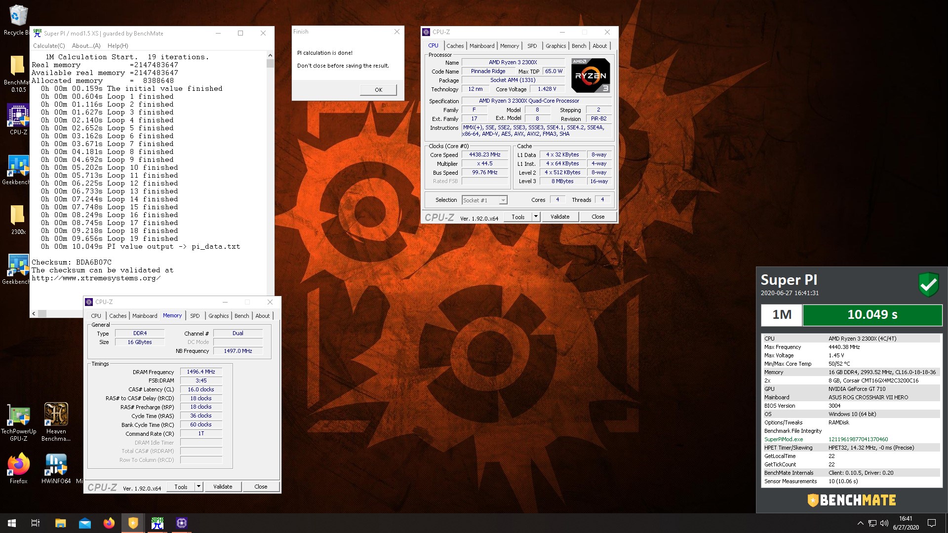Close the Finish dialog

pos(396,32)
